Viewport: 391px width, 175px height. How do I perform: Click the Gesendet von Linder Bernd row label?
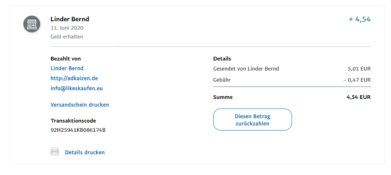click(x=246, y=68)
